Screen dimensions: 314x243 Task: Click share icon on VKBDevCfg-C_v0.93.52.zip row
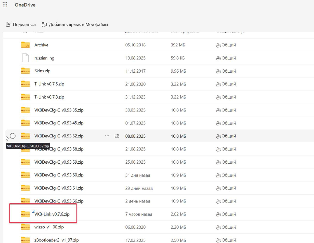(117, 136)
